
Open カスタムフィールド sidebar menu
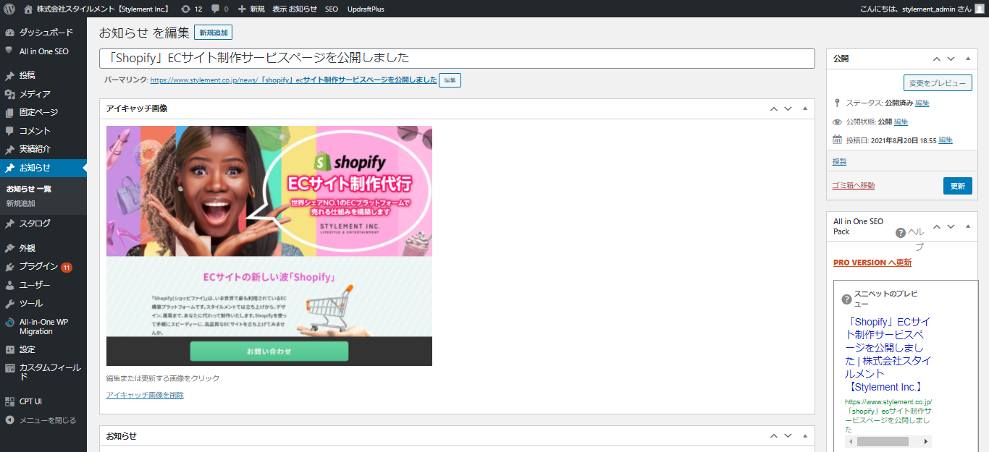(43, 372)
